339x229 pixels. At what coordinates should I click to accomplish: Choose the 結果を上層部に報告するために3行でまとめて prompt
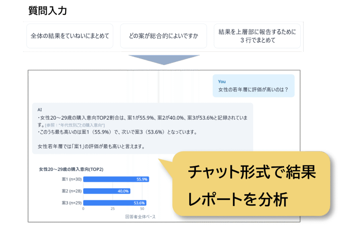pos(257,36)
